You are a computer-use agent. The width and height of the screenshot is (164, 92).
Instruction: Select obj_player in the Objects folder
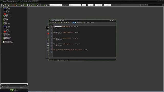coord(8,26)
